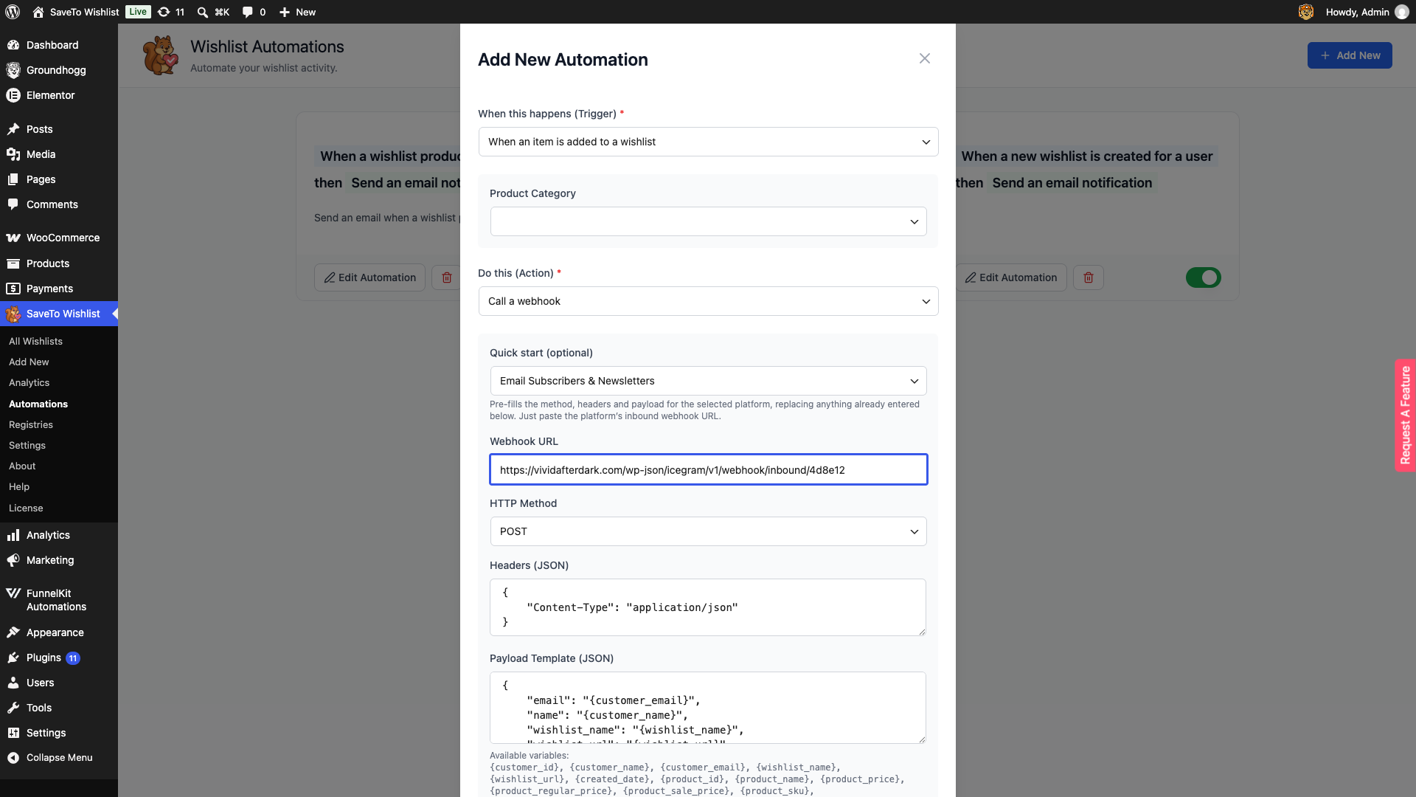Click Edit Automation for wishlist product card
The image size is (1416, 797).
pos(369,277)
